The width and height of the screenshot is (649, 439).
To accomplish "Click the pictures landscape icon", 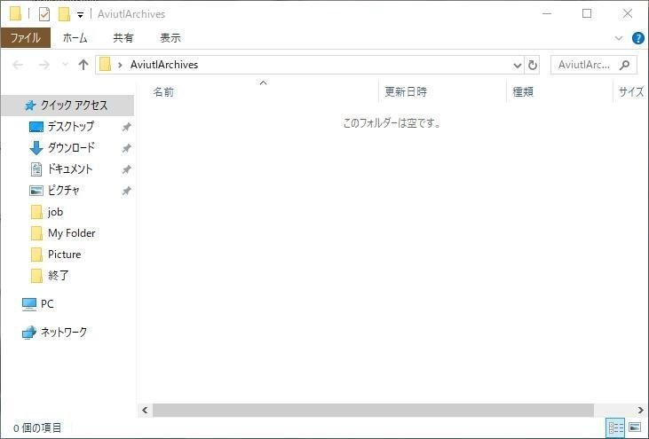I will pyautogui.click(x=36, y=191).
